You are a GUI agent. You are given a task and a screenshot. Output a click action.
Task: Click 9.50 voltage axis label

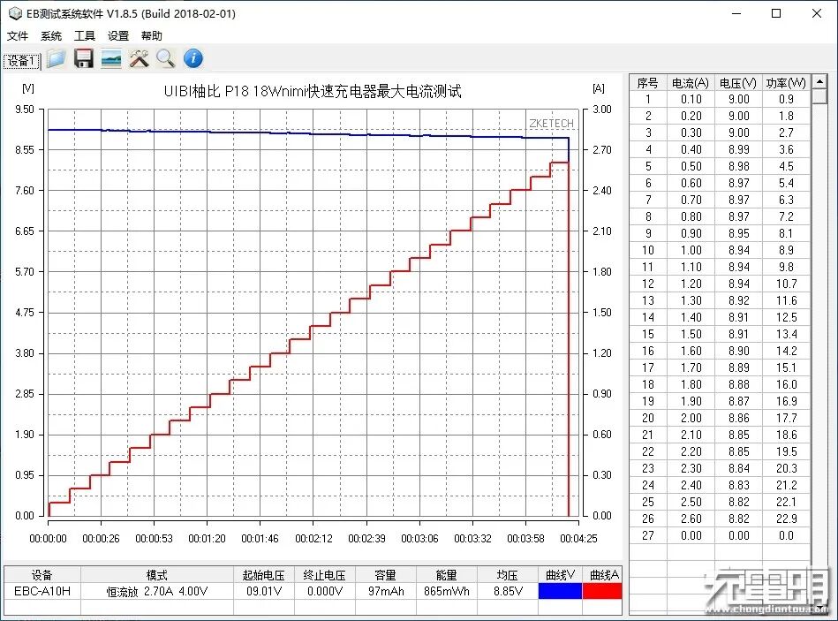click(25, 109)
